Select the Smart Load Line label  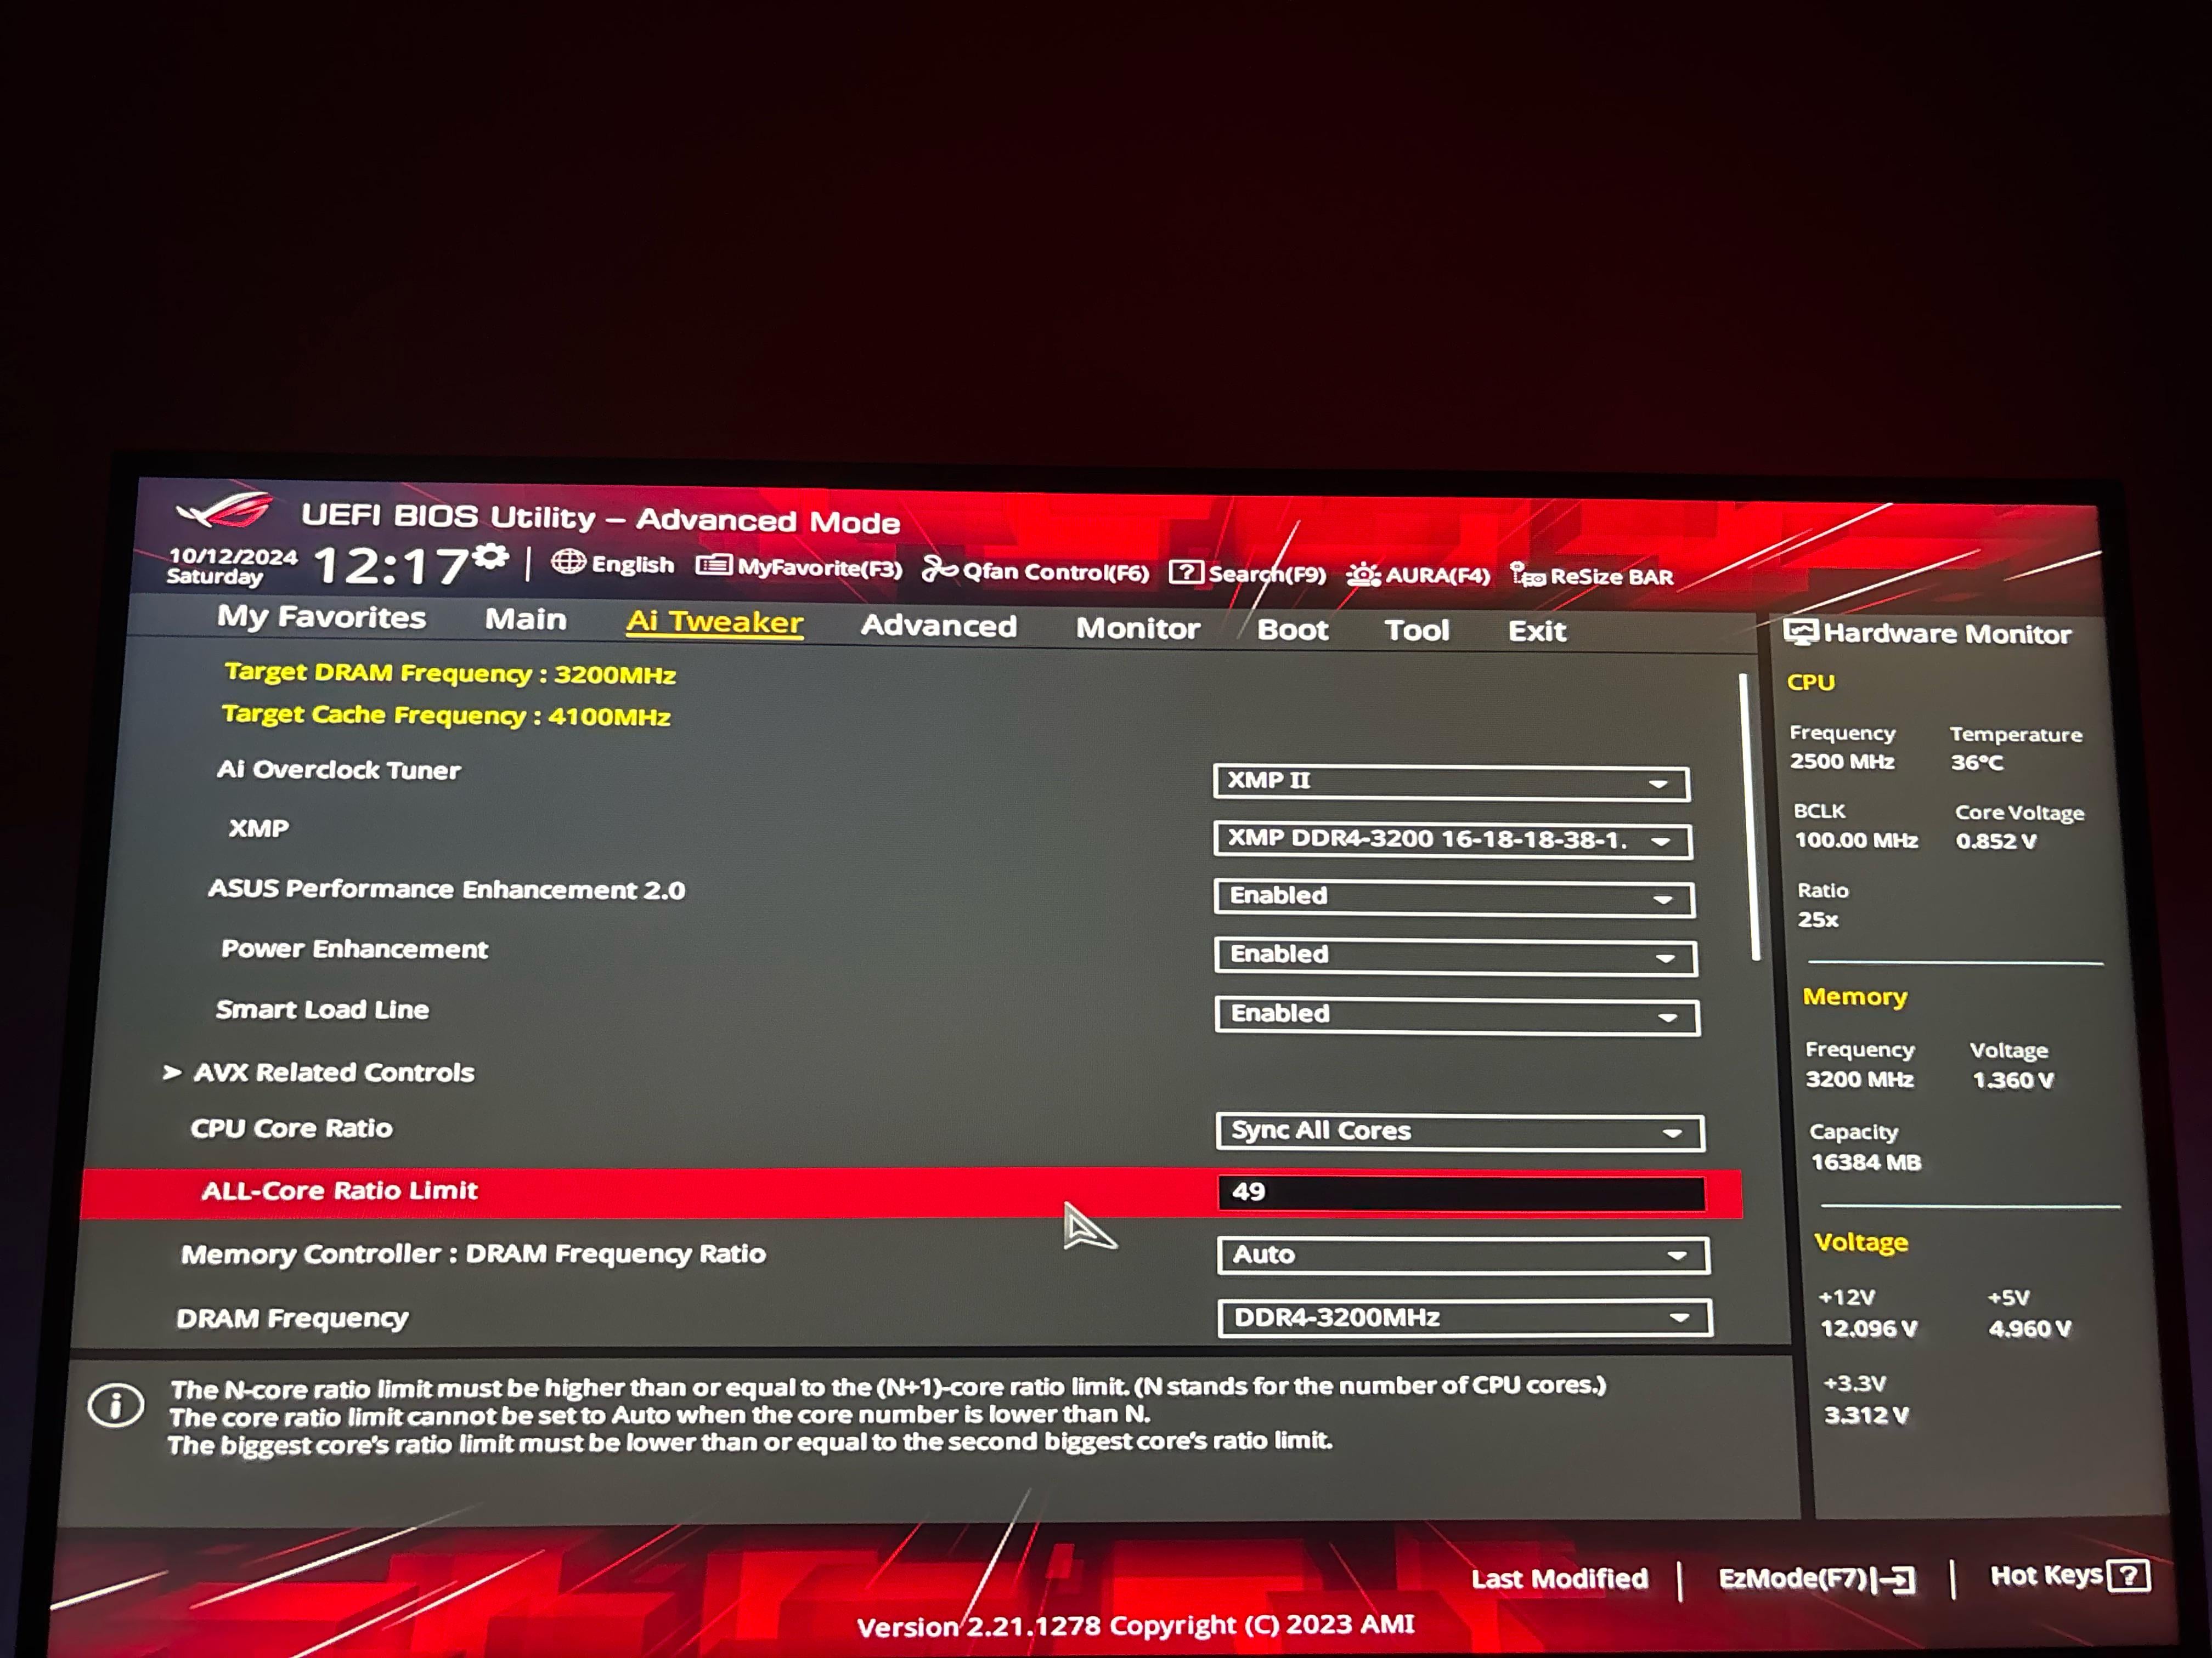322,1009
